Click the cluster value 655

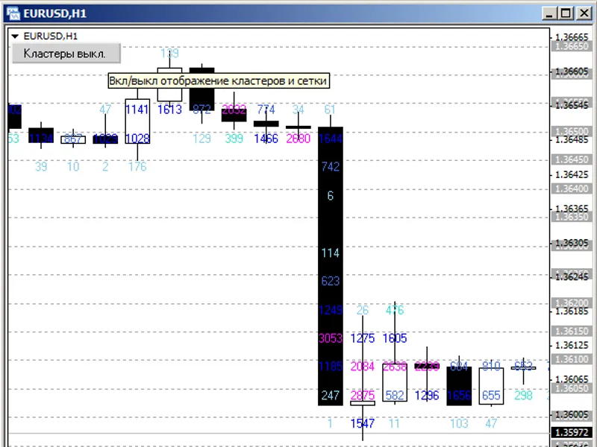(x=491, y=396)
